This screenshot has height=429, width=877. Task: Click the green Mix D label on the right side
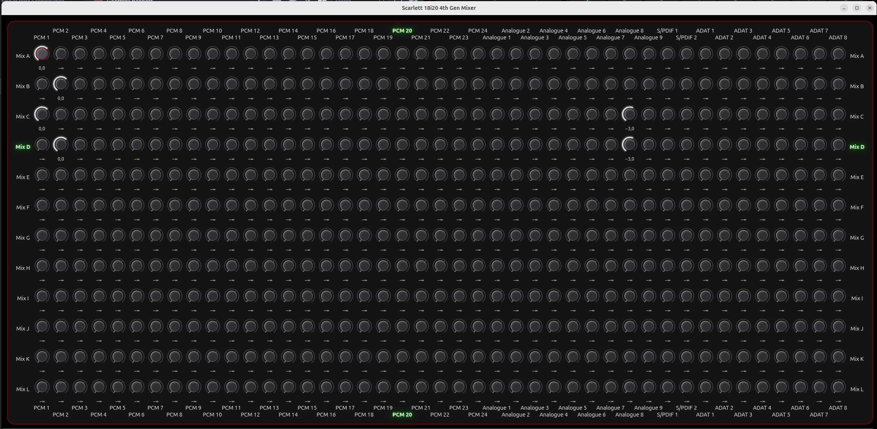[857, 147]
